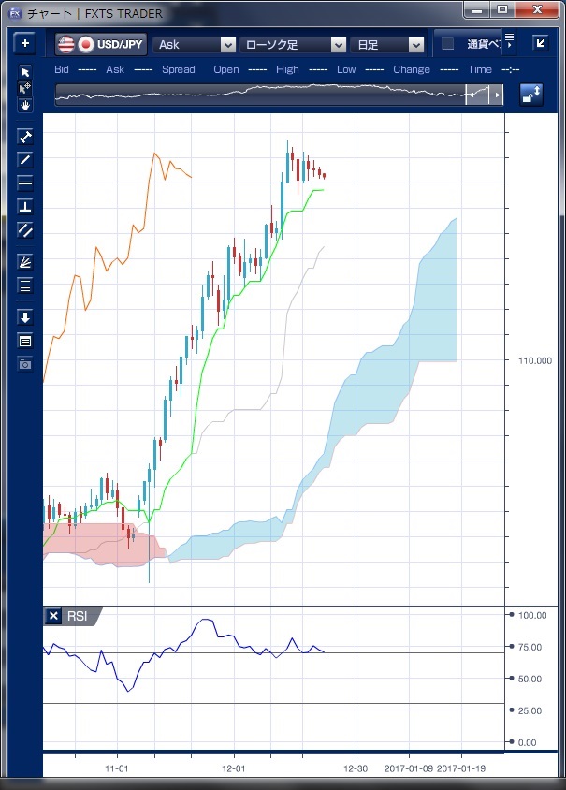This screenshot has height=790, width=566.
Task: Toggle the 通貨ペア checkbox
Action: click(448, 44)
